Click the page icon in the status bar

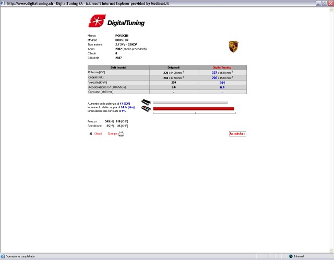point(3,256)
